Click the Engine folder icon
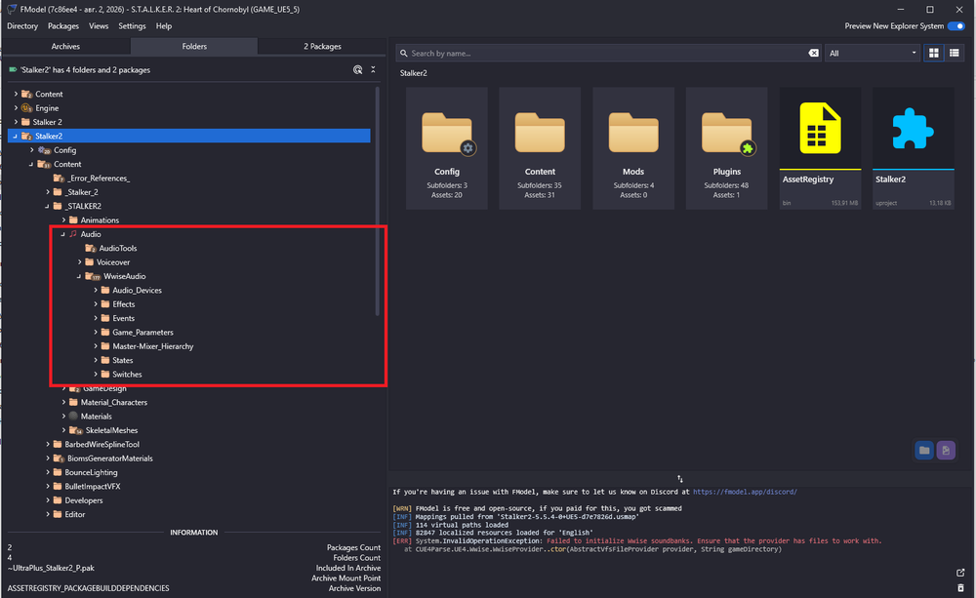 point(26,107)
